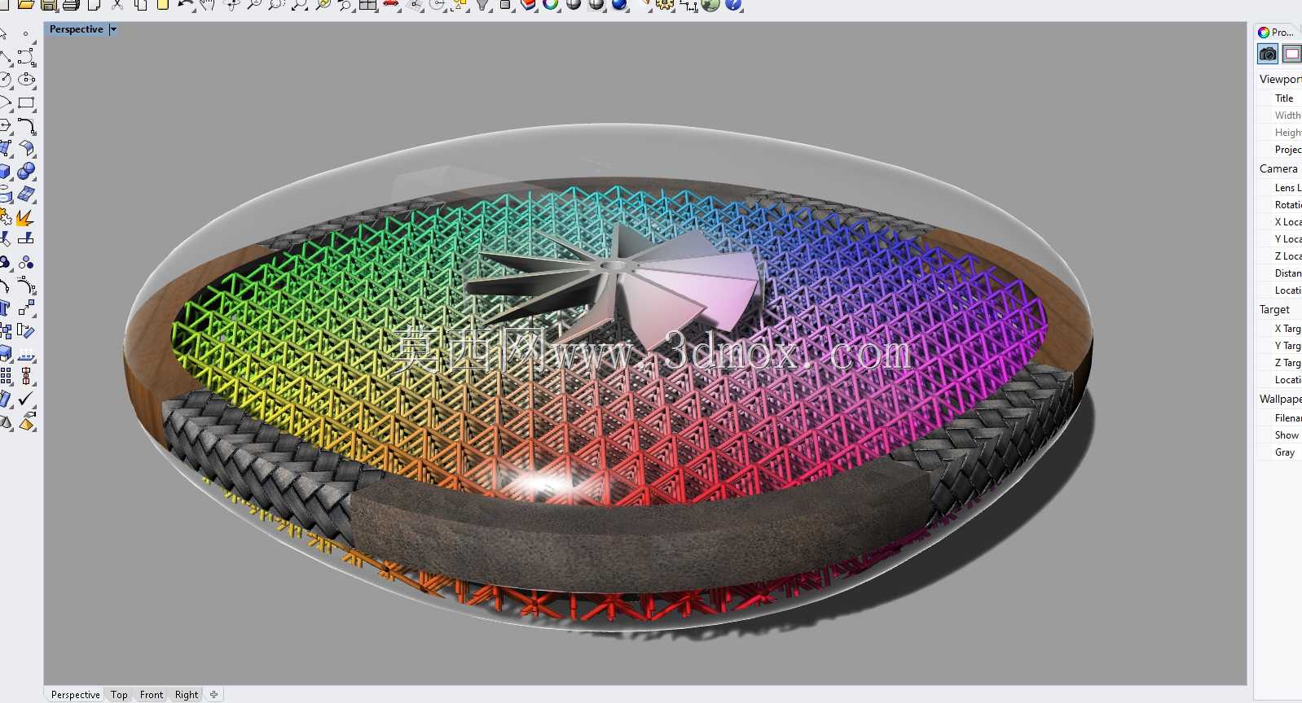Click the Rectangular array tool icon

[x=5, y=376]
